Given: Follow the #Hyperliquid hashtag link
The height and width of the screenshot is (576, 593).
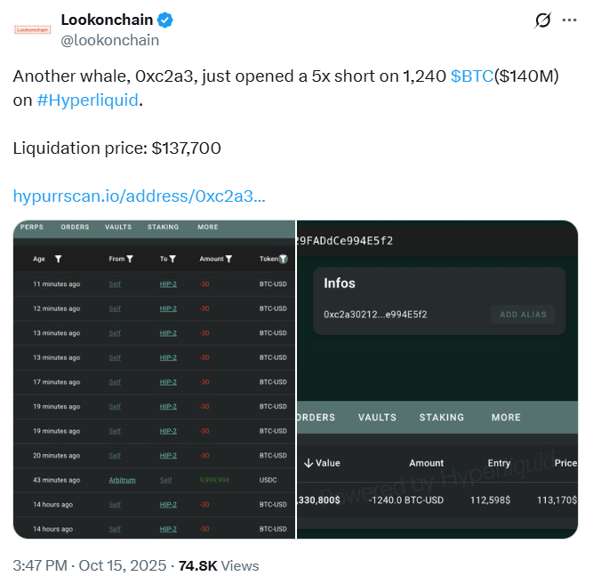Looking at the screenshot, I should pos(88,100).
